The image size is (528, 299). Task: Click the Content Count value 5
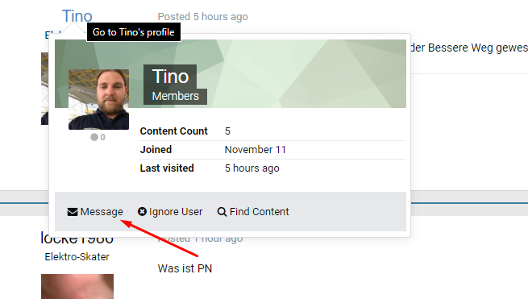227,131
